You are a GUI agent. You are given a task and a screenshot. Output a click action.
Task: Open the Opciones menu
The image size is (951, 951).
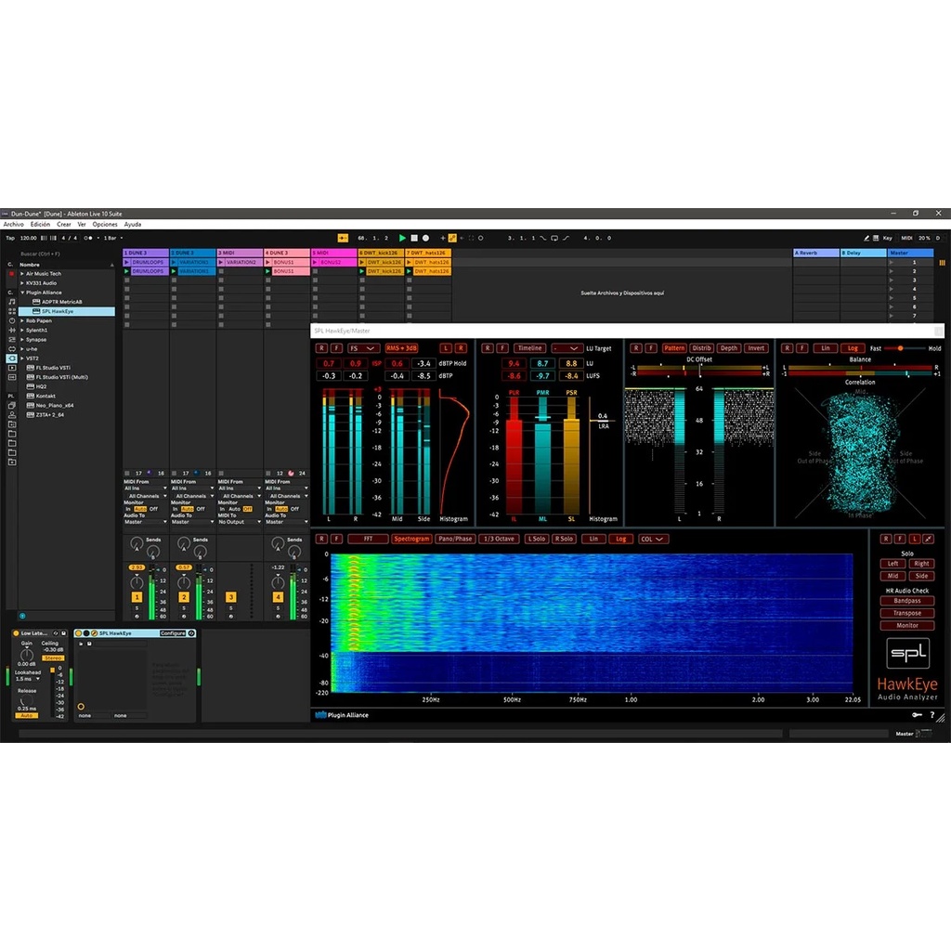tap(105, 225)
